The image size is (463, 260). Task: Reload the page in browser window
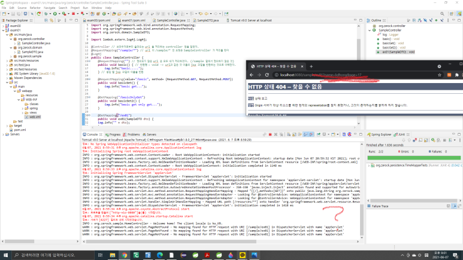pyautogui.click(x=267, y=75)
